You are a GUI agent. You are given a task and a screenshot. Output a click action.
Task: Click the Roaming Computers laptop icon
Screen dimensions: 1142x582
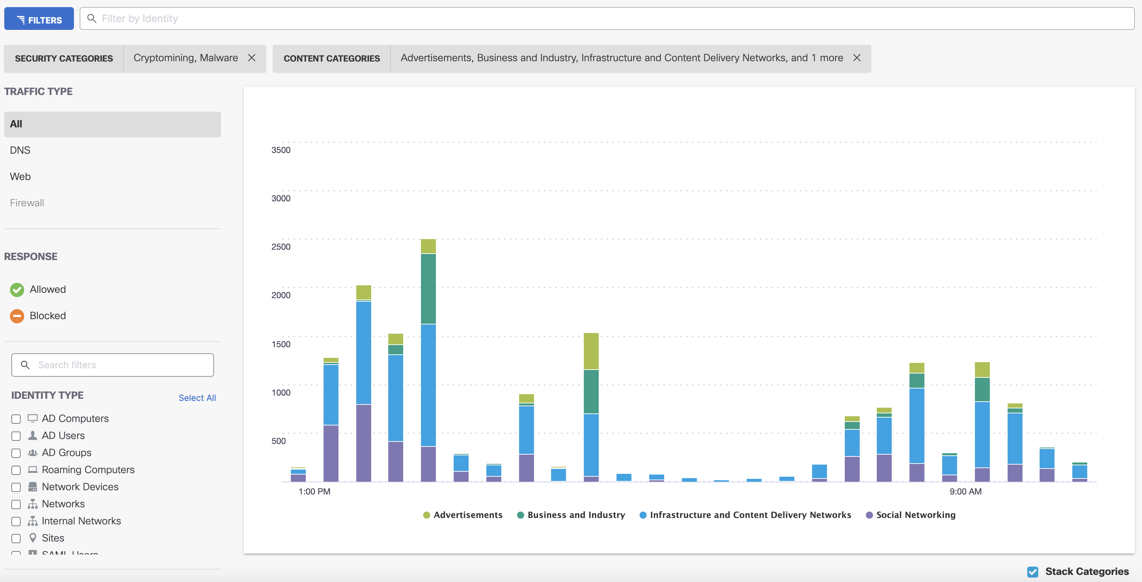coord(33,469)
